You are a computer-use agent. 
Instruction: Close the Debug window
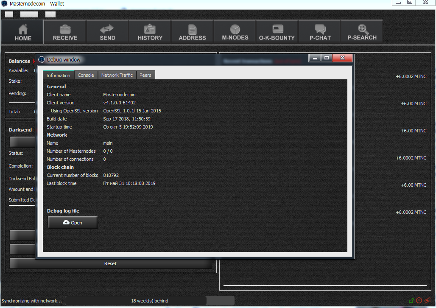(343, 58)
